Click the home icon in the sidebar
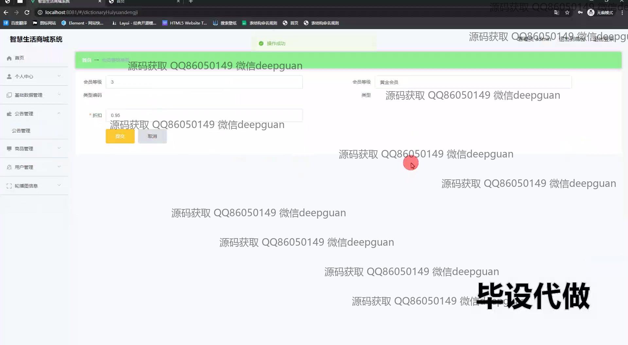628x345 pixels. (x=9, y=58)
